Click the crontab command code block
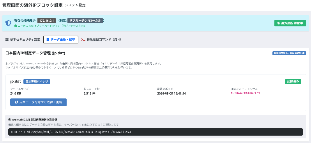This screenshot has width=311, height=143. coord(155,132)
